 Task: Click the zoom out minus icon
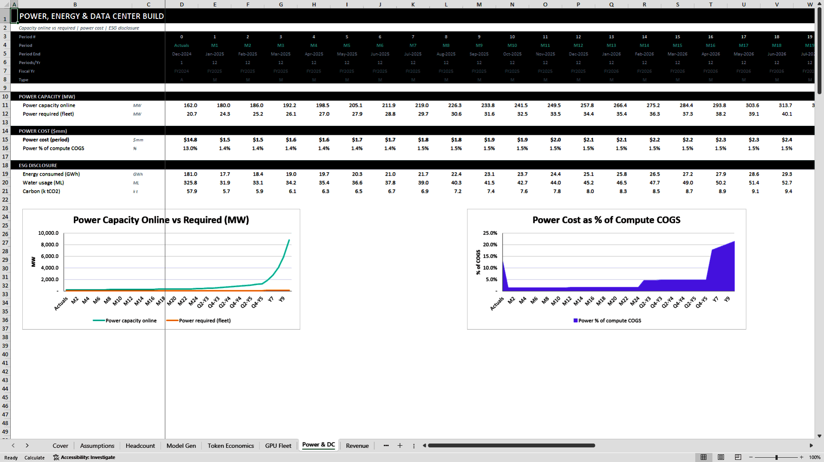coord(751,457)
